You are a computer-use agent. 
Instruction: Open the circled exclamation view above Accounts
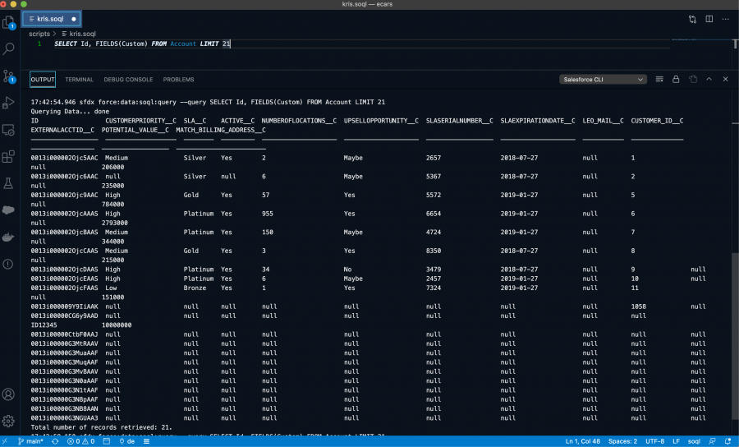8,264
